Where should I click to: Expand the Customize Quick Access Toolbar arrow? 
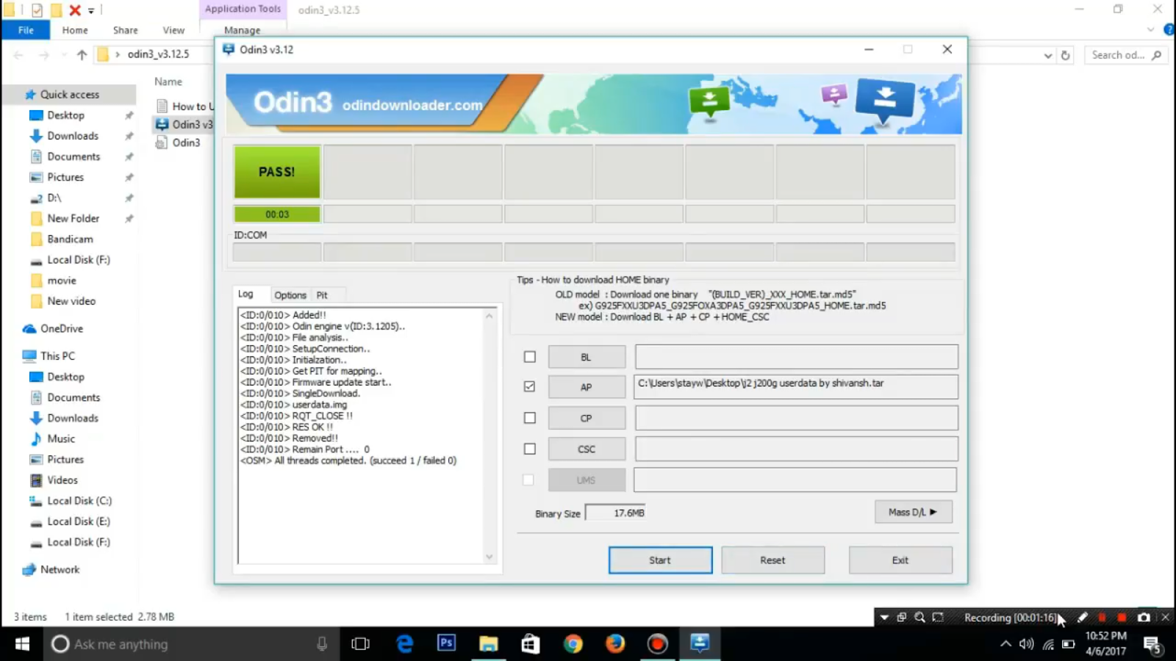pos(91,10)
